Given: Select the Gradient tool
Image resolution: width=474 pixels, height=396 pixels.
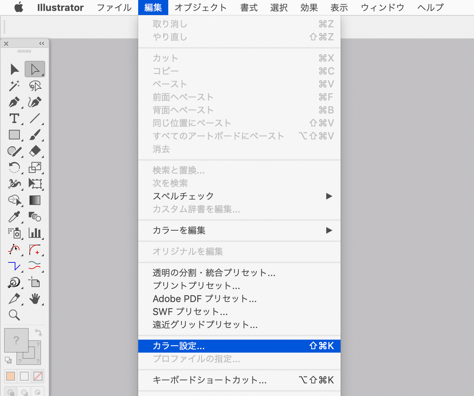Looking at the screenshot, I should pyautogui.click(x=35, y=200).
